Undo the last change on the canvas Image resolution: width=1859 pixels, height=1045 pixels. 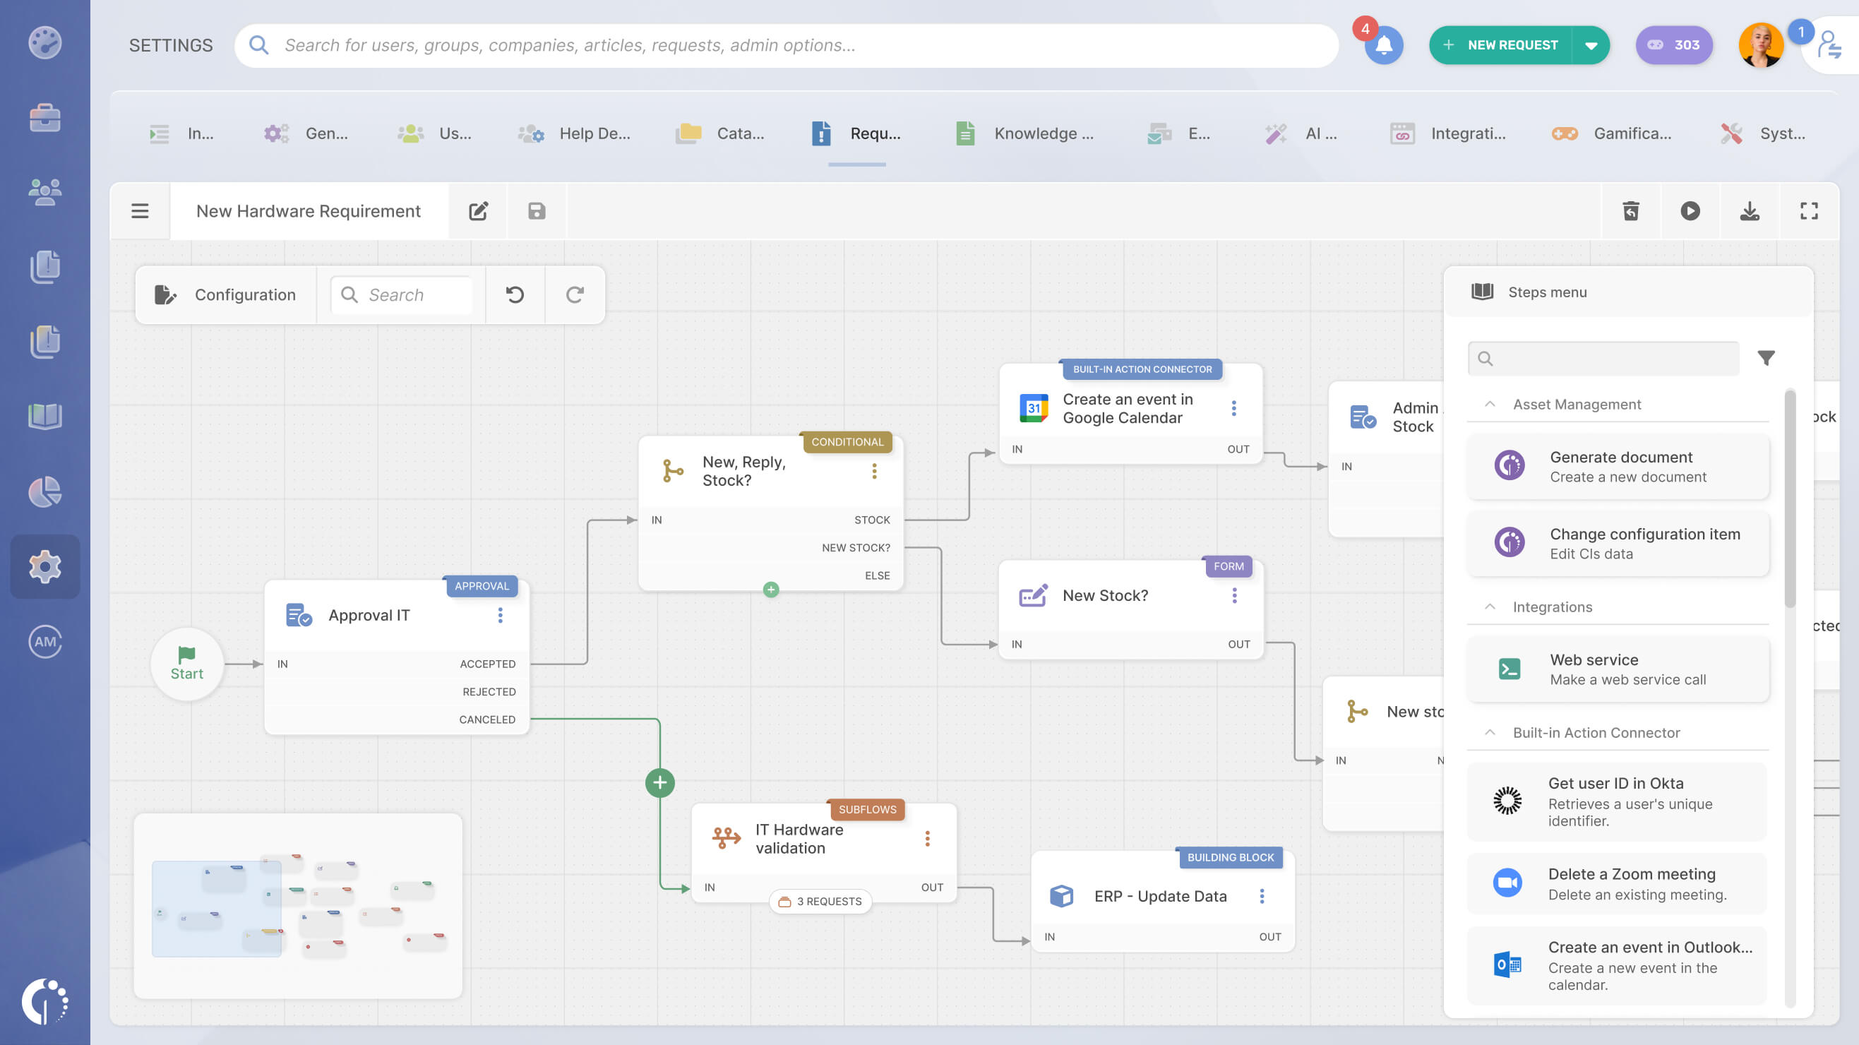click(515, 294)
